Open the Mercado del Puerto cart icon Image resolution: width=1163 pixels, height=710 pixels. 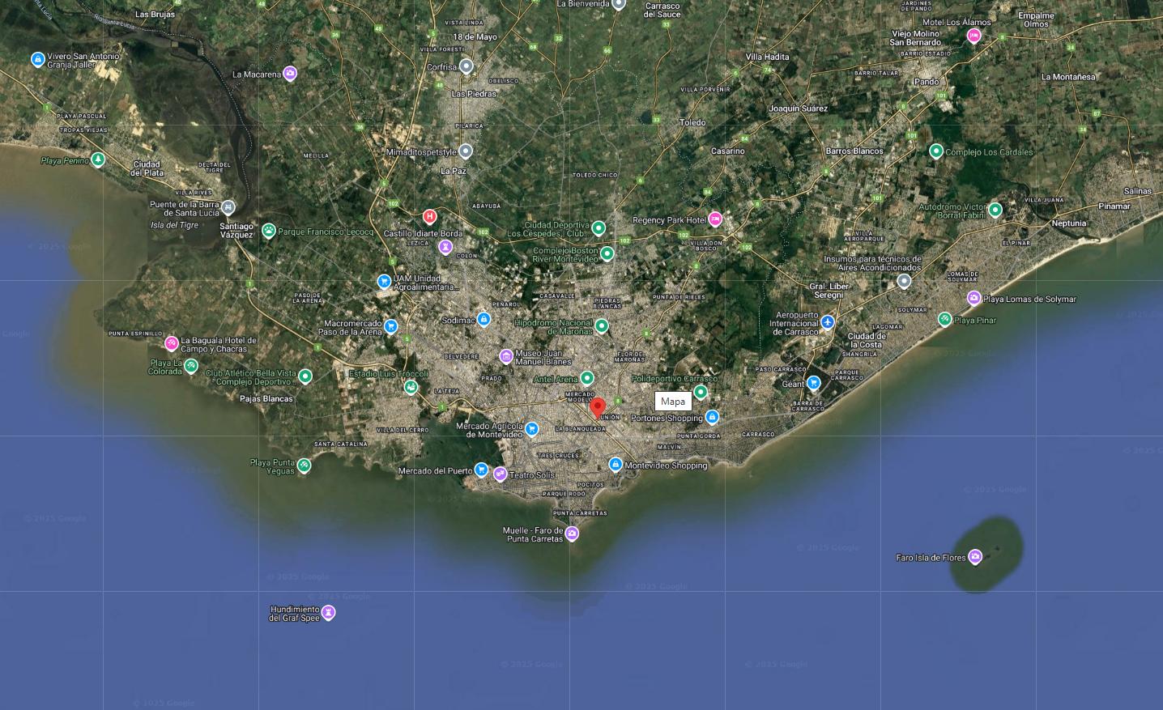481,470
